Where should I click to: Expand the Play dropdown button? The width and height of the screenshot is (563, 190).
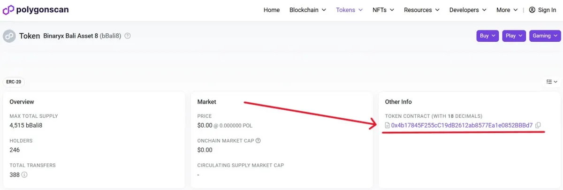pos(514,36)
